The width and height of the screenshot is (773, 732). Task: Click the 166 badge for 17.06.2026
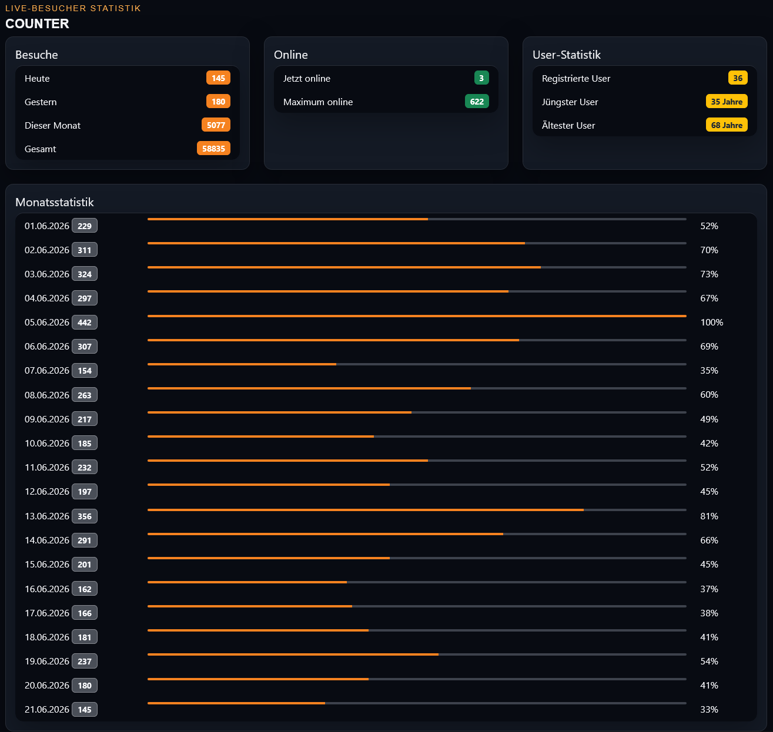85,613
